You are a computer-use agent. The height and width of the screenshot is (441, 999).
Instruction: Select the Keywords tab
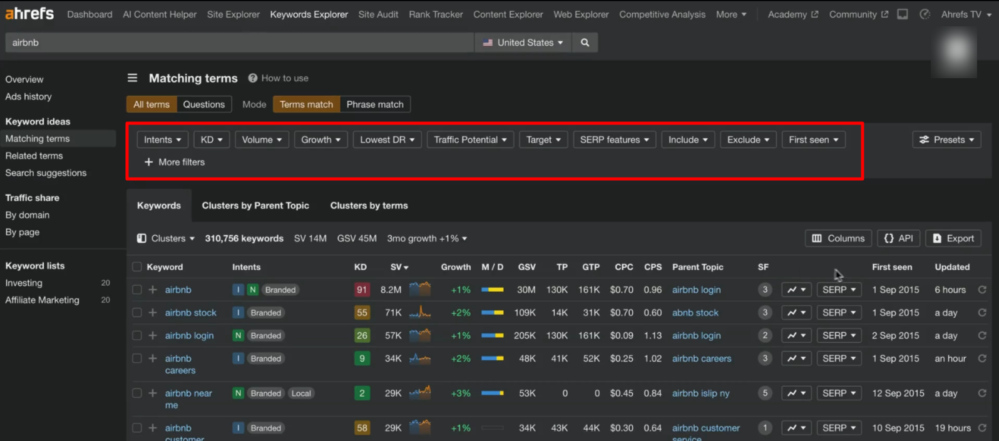[x=159, y=205]
